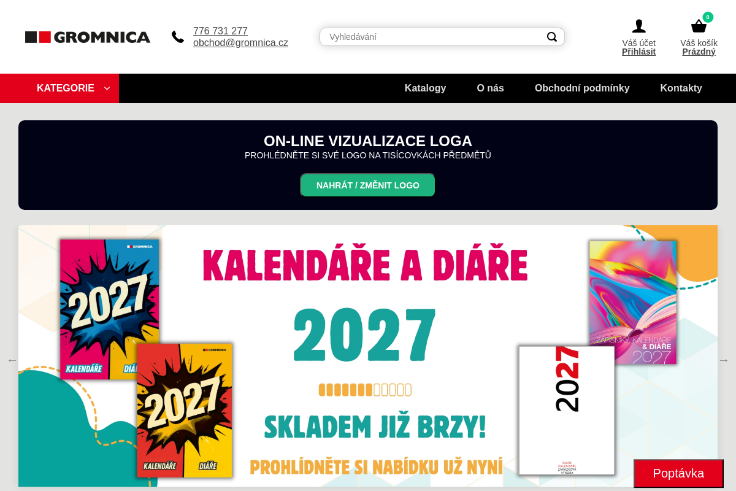Image resolution: width=736 pixels, height=491 pixels.
Task: Open the Kontakty menu item
Action: [681, 88]
